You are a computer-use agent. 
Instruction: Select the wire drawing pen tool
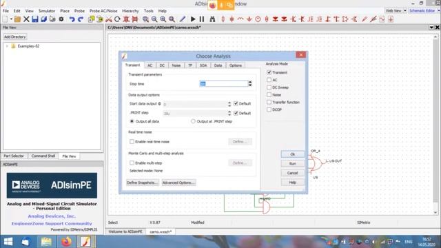click(183, 19)
